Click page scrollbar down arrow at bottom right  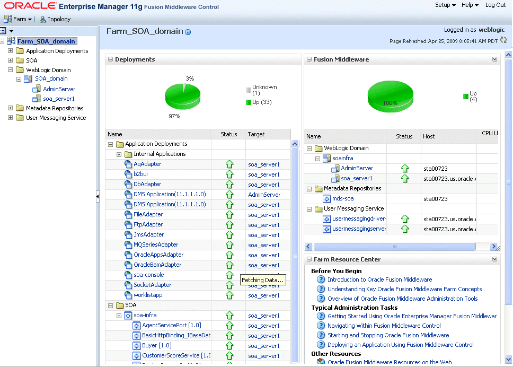(x=508, y=359)
